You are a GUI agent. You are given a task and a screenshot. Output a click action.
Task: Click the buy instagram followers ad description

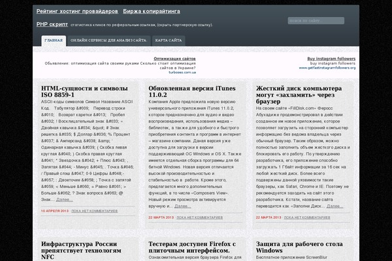pyautogui.click(x=333, y=63)
